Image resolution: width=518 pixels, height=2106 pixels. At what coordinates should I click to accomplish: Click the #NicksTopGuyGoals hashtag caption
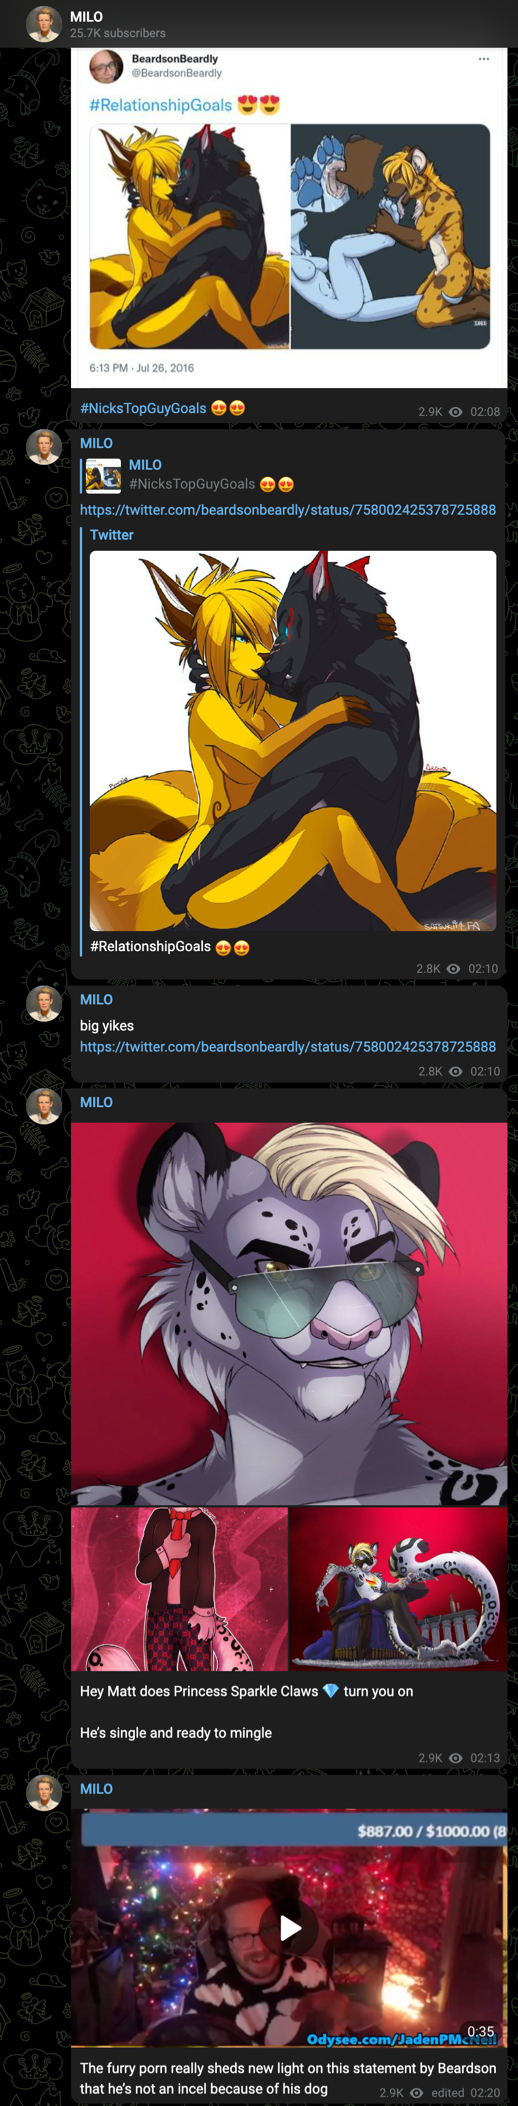143,408
